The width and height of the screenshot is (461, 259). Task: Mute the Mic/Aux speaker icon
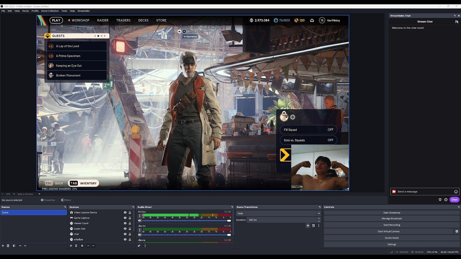[x=140, y=220]
